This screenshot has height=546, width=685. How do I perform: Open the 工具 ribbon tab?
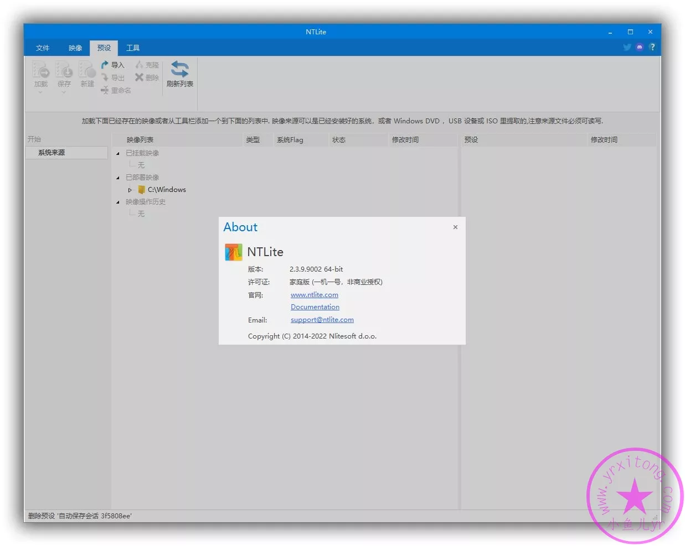pyautogui.click(x=133, y=48)
